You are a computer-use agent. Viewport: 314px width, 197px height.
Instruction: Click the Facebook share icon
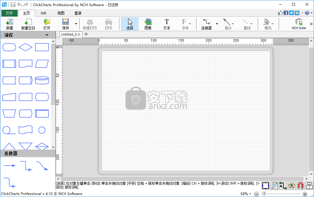point(286,13)
